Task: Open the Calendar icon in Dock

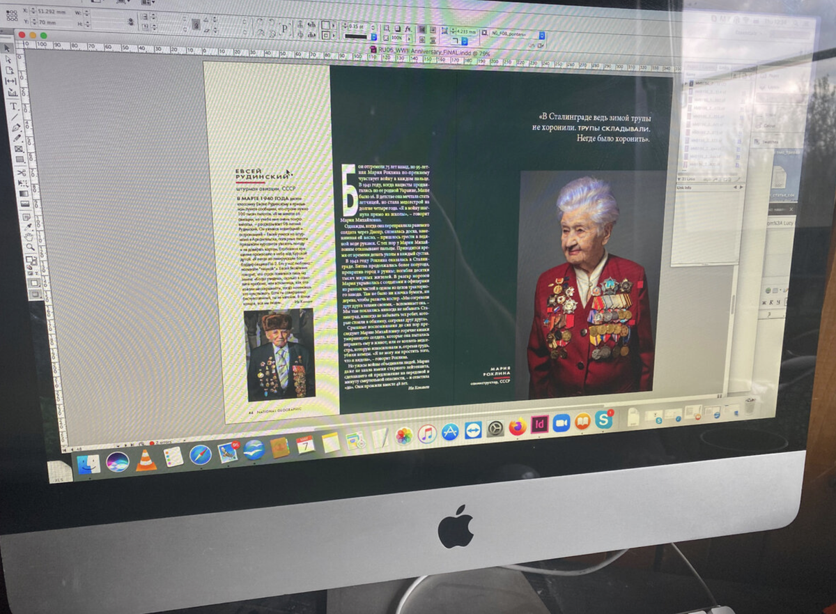Action: [306, 445]
